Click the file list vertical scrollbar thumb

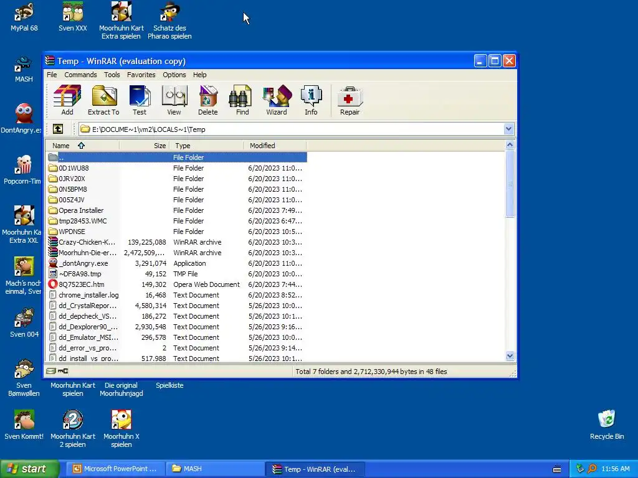(x=510, y=184)
